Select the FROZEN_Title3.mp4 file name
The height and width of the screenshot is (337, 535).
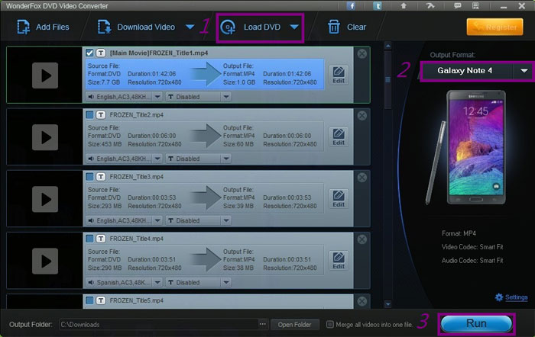coord(137,177)
